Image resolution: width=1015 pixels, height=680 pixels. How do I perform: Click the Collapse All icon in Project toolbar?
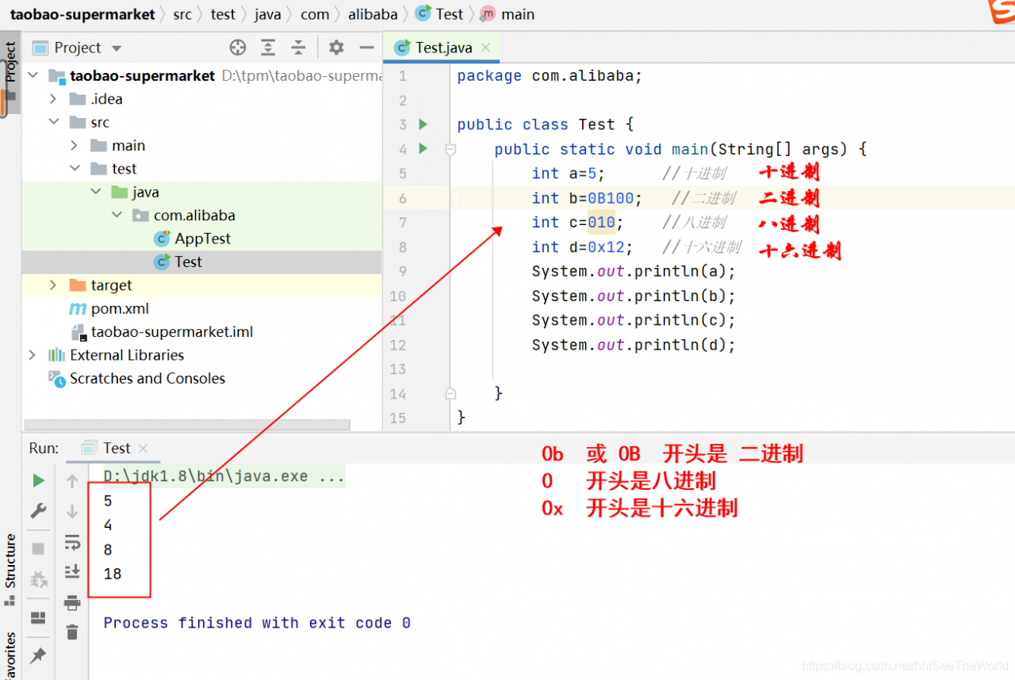[x=298, y=48]
